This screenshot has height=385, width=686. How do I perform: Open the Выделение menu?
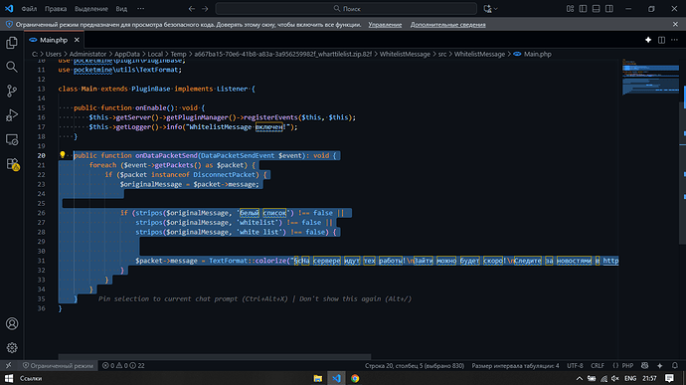(91, 9)
